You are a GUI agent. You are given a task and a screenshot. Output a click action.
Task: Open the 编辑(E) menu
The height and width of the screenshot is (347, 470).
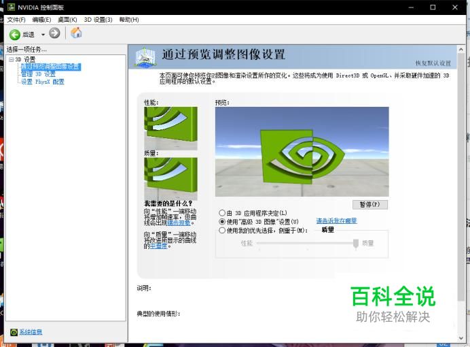tap(41, 20)
